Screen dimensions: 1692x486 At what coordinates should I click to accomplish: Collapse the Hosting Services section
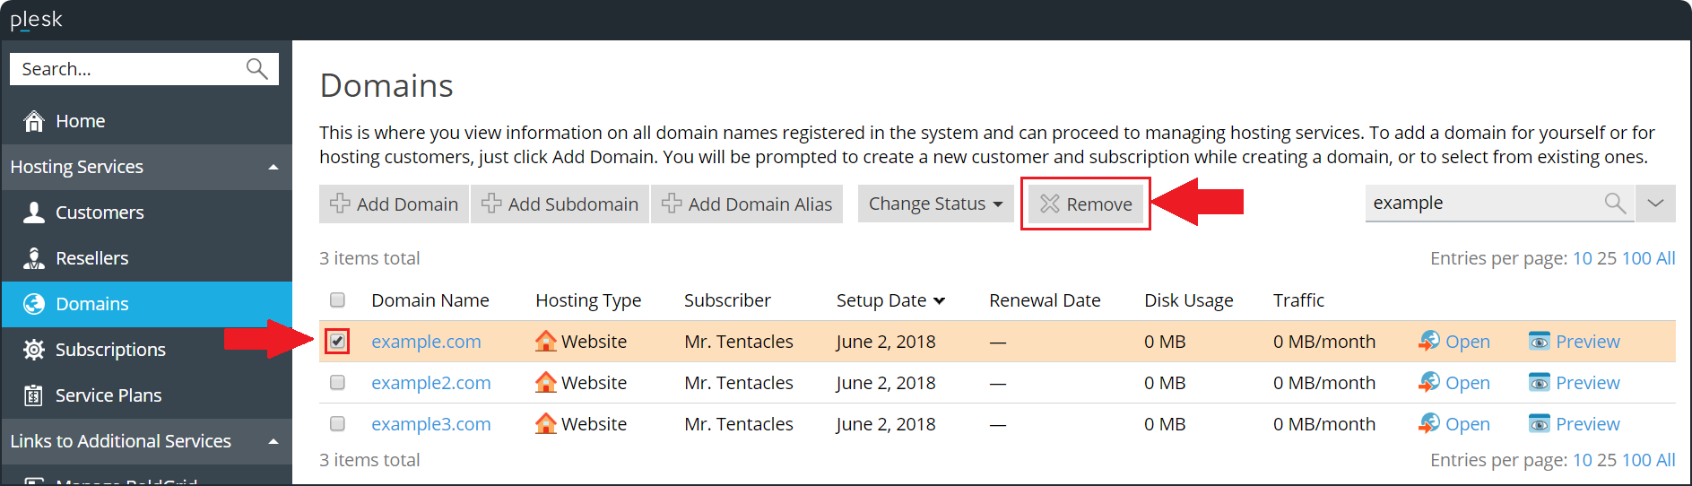pos(273,168)
